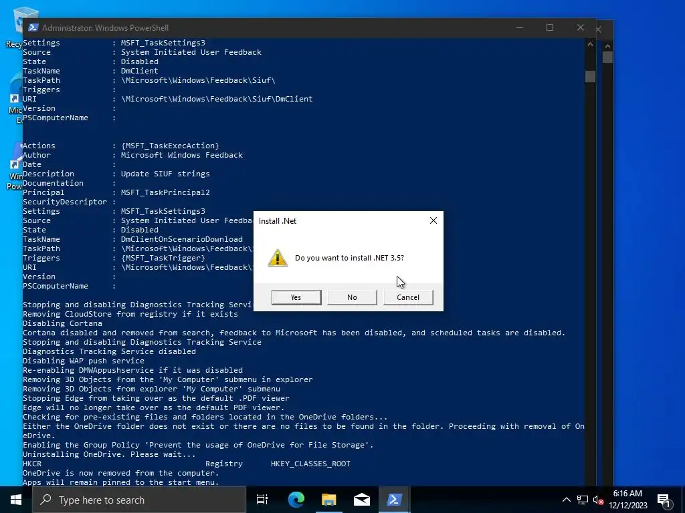
Task: Launch Microsoft Edge from the taskbar
Action: (x=296, y=500)
